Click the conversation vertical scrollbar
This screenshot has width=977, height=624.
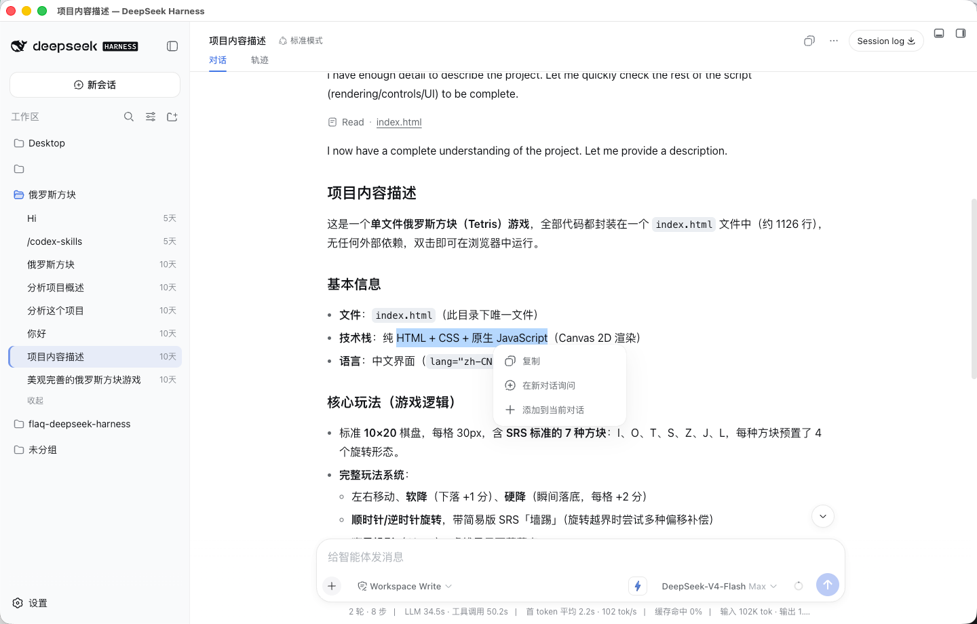click(x=974, y=288)
